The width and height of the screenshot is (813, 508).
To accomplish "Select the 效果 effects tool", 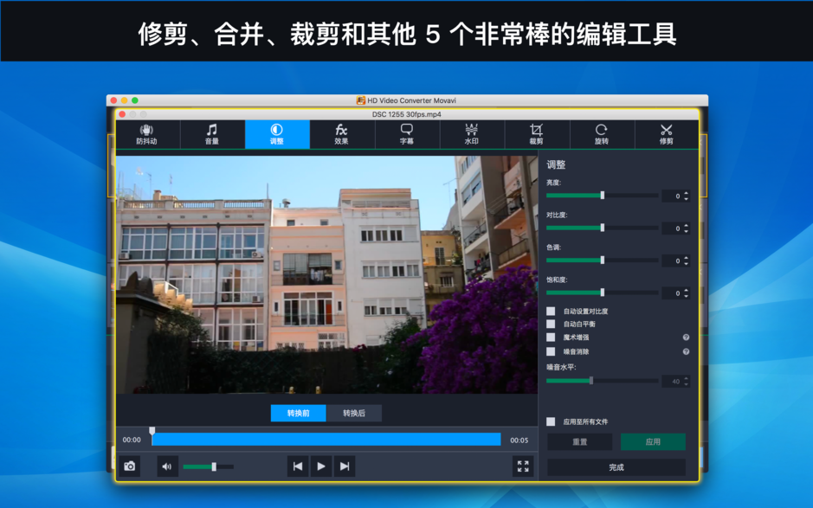I will click(341, 134).
